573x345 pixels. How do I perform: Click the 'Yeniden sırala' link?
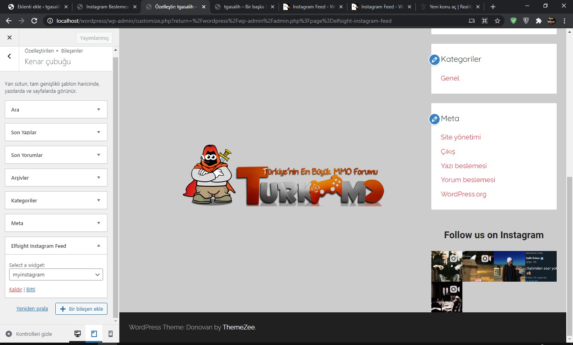tap(32, 309)
